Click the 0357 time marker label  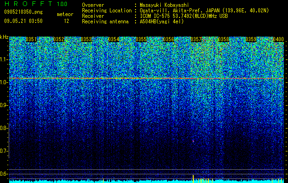pyautogui.click(x=196, y=39)
